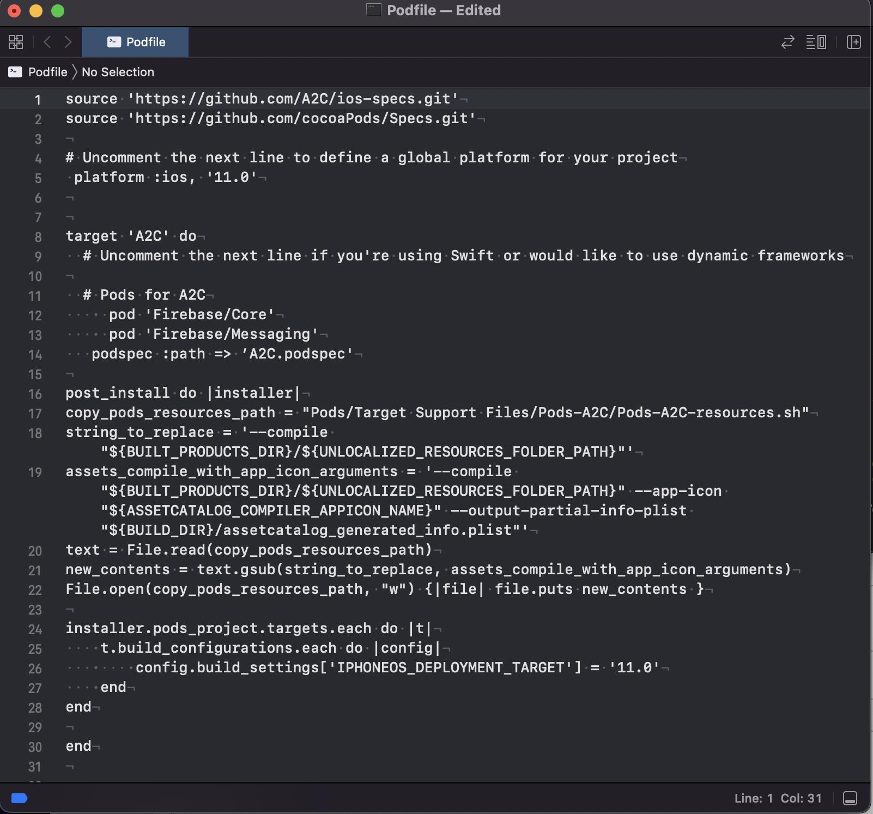The height and width of the screenshot is (814, 873).
Task: Click line number 26 in the gutter
Action: tap(35, 669)
